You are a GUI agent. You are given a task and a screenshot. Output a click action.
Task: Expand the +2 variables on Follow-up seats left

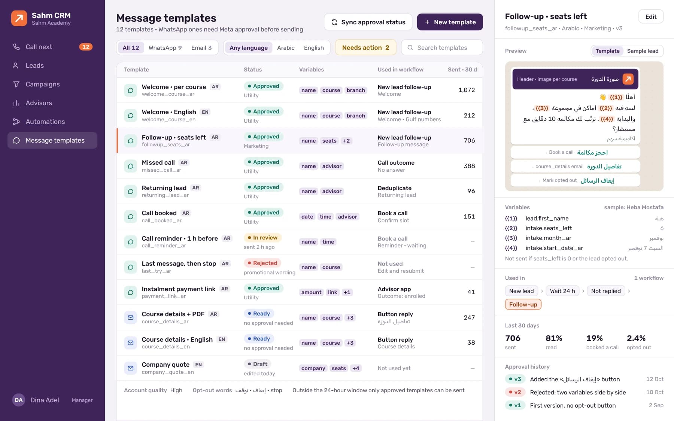pos(346,141)
